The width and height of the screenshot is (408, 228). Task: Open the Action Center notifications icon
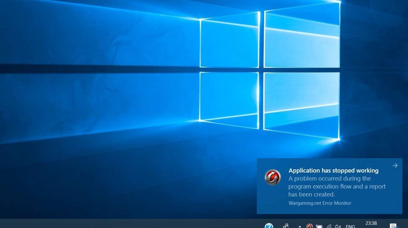tap(393, 226)
